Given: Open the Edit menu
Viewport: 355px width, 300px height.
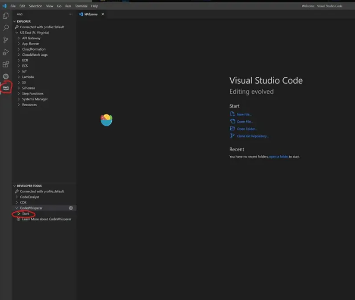Looking at the screenshot, I should 22,6.
